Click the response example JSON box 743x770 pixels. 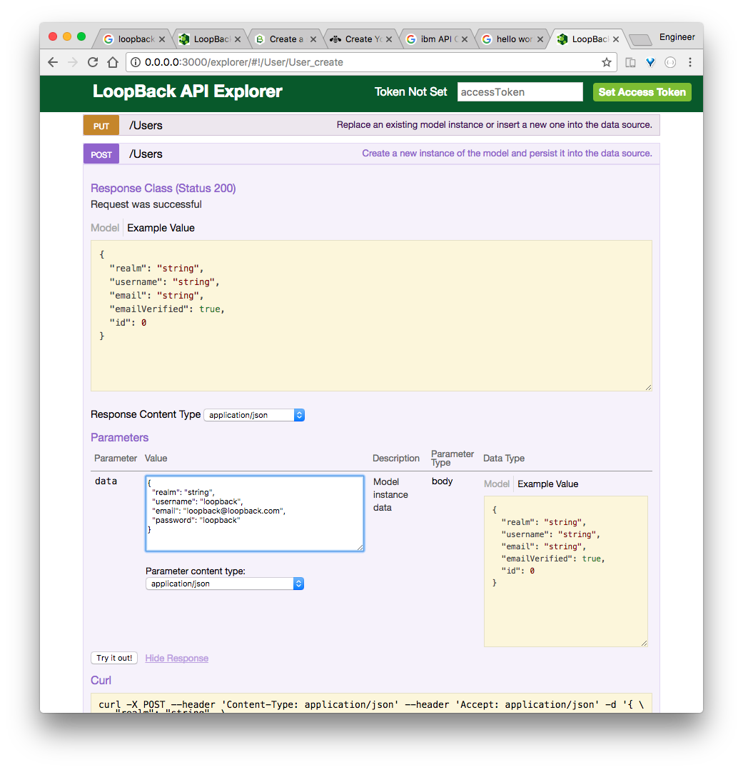[371, 316]
